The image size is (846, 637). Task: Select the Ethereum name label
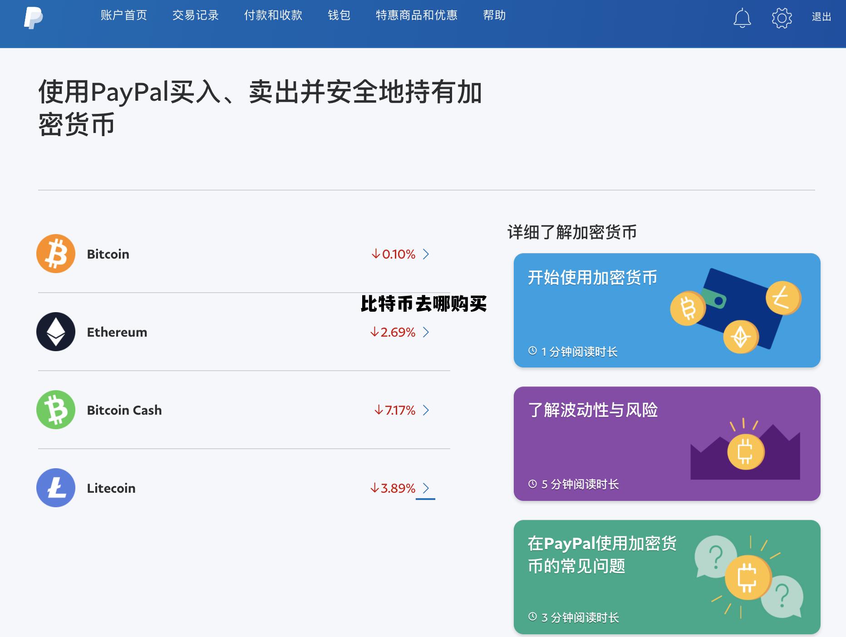pos(117,332)
